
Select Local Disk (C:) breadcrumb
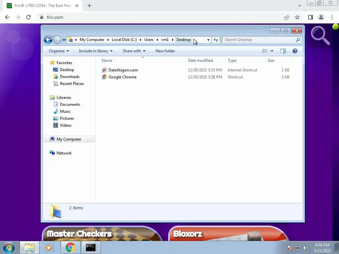click(124, 40)
